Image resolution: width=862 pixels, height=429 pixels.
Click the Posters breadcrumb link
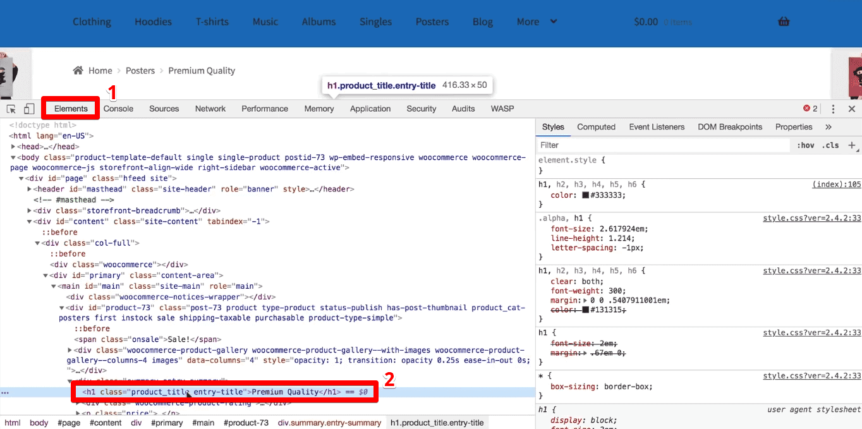pos(140,70)
